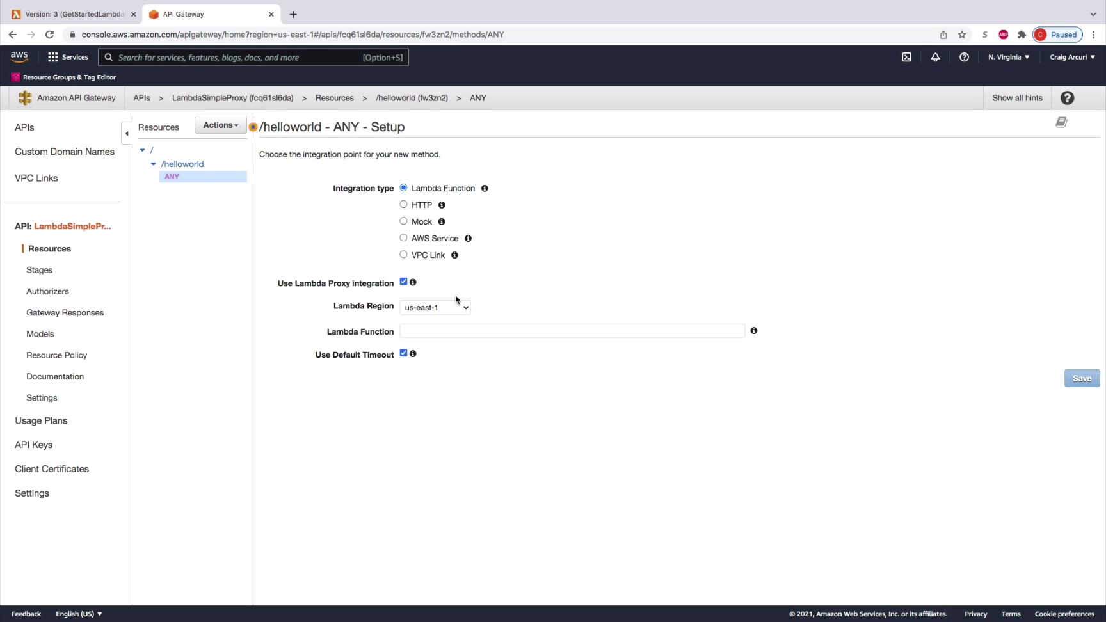The image size is (1106, 622).
Task: Collapse the root / resource tree node
Action: pos(143,150)
